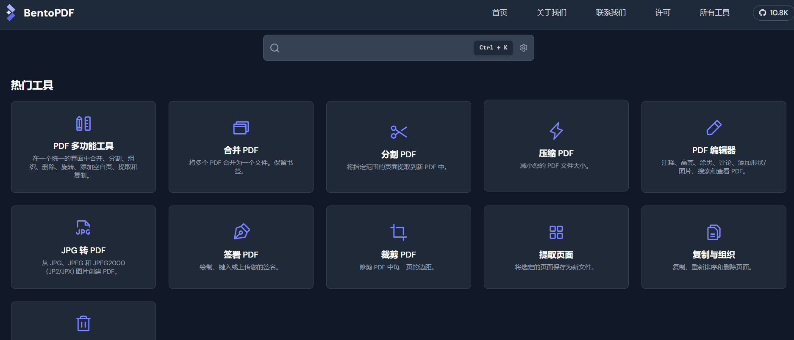Click the magnifier icon in search bar
The height and width of the screenshot is (340, 794).
pos(275,48)
